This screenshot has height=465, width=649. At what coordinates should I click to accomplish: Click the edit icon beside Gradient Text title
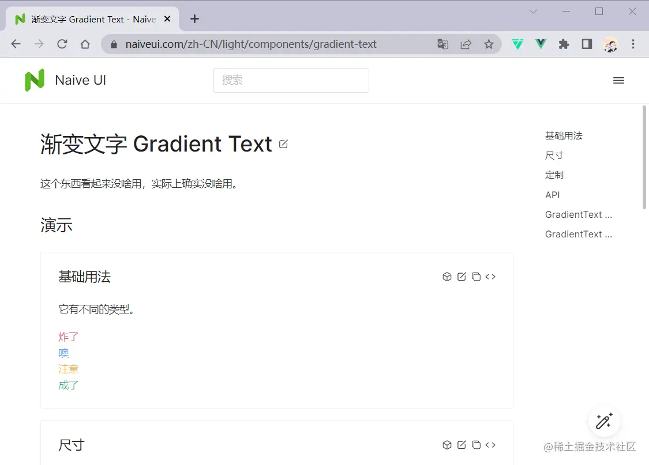[283, 144]
